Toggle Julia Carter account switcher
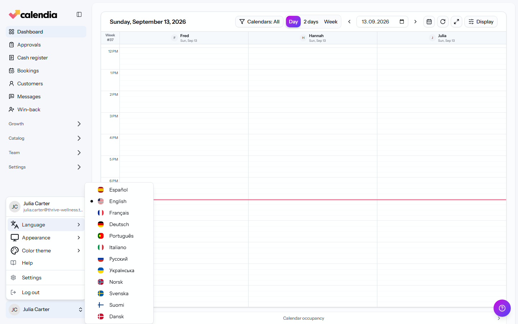Image resolution: width=518 pixels, height=324 pixels. click(x=46, y=310)
